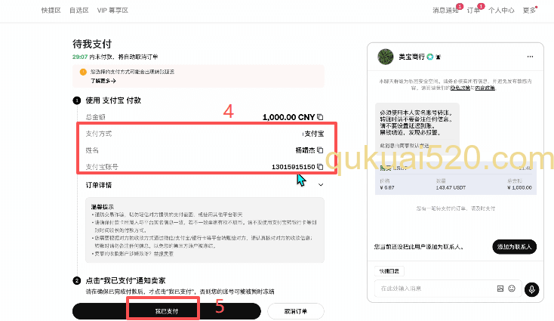Screen dimensions: 554x321
Task: Open the content policy link in chat
Action: click(485, 88)
